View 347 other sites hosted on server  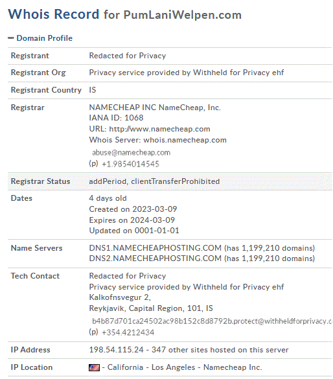[x=220, y=350]
